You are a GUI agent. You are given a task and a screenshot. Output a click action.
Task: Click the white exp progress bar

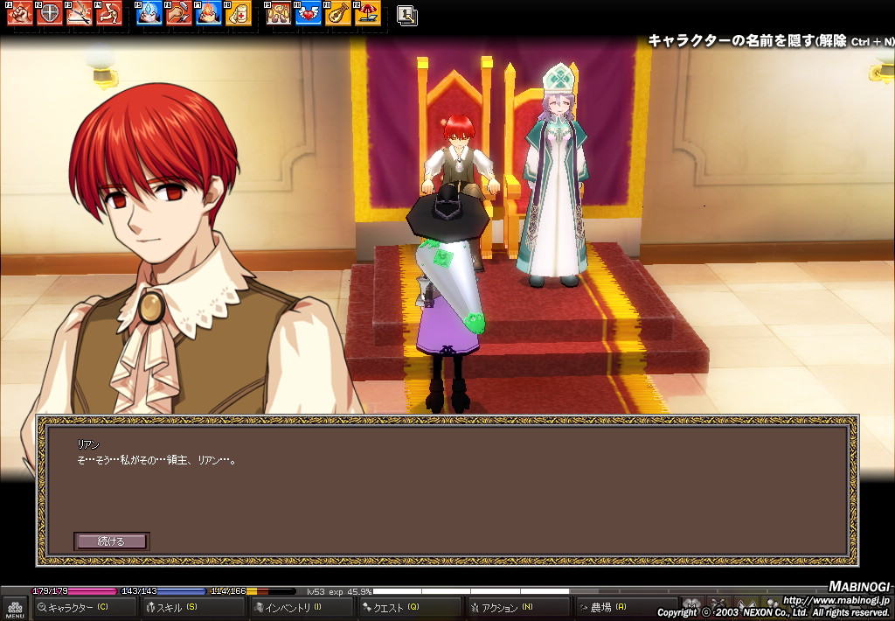[471, 592]
